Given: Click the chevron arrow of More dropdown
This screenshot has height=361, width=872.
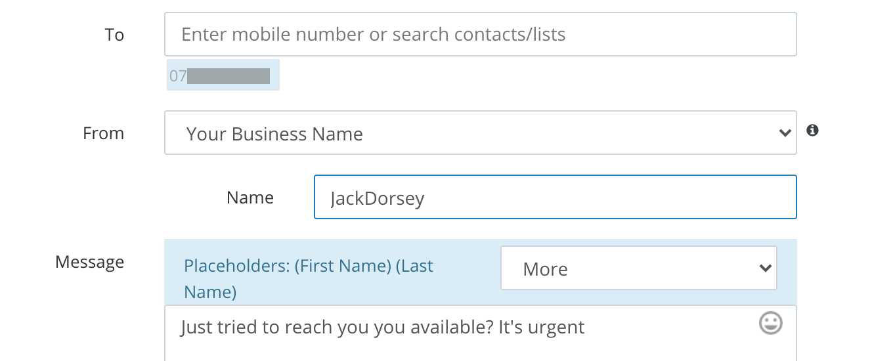Looking at the screenshot, I should pyautogui.click(x=764, y=268).
